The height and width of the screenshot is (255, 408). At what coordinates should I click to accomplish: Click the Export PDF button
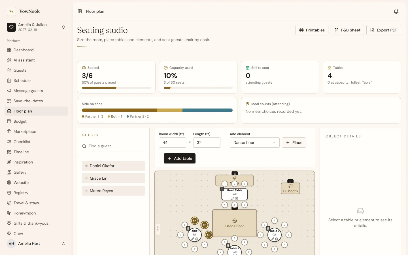pos(384,30)
